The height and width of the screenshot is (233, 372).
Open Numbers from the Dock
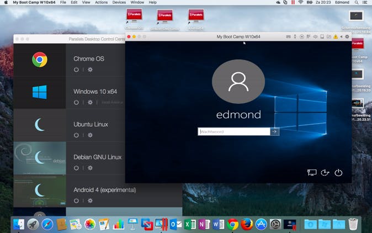point(118,224)
